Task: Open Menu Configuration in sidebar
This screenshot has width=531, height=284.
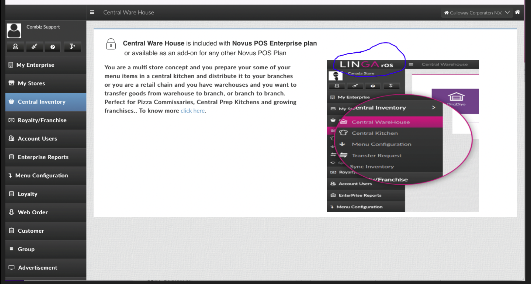Action: (46, 176)
